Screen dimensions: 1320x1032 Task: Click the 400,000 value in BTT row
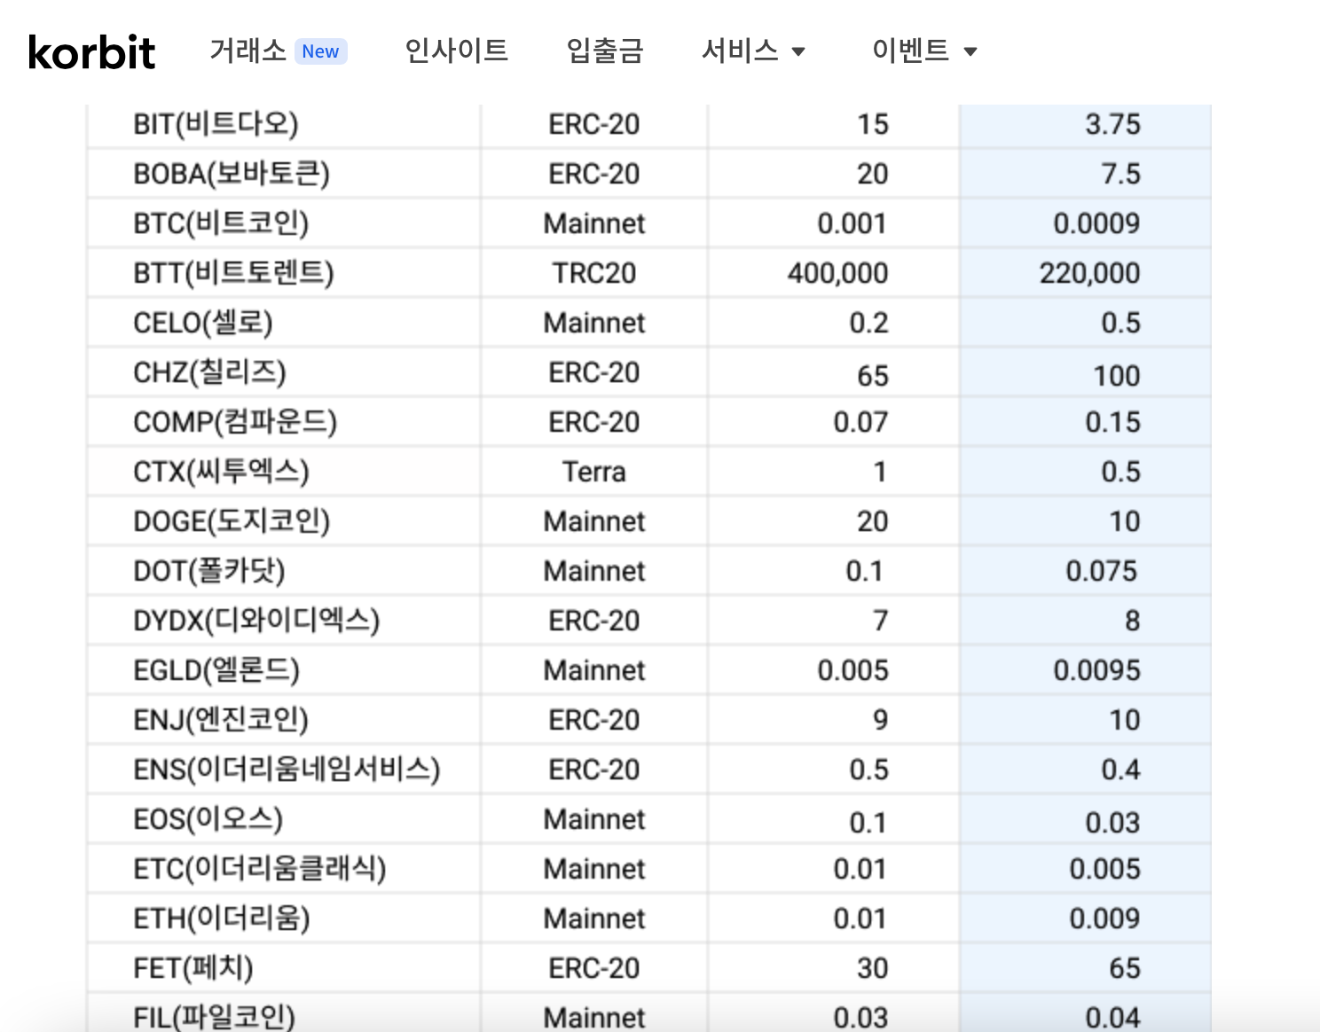[x=837, y=273]
